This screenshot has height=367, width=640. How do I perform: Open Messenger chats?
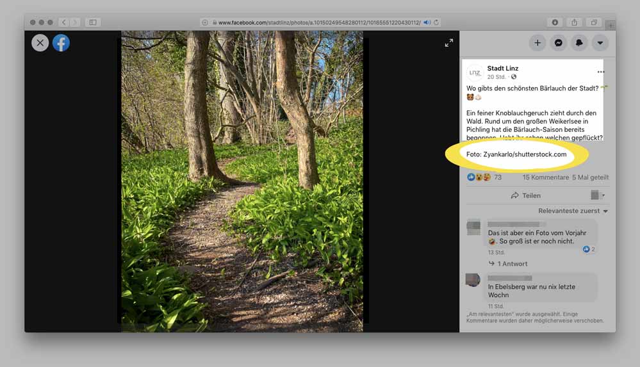click(559, 43)
